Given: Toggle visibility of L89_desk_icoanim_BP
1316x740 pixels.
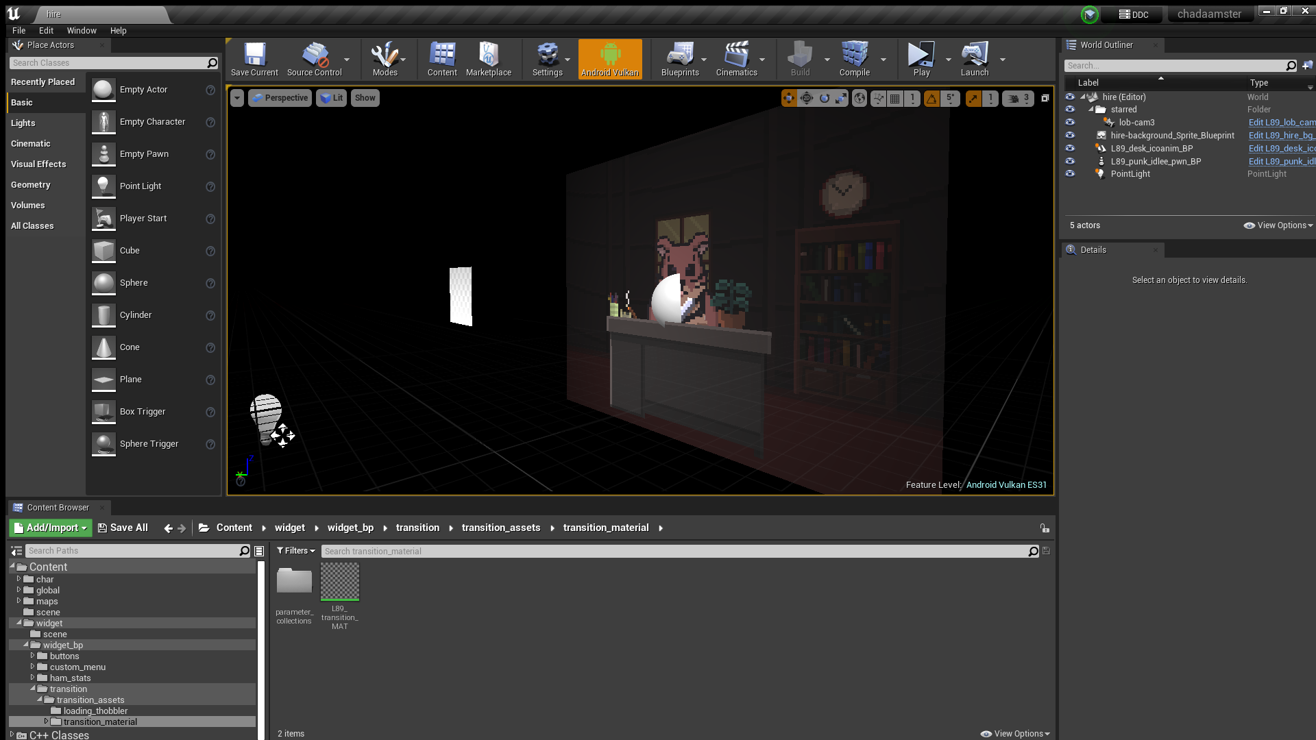Looking at the screenshot, I should coord(1070,148).
